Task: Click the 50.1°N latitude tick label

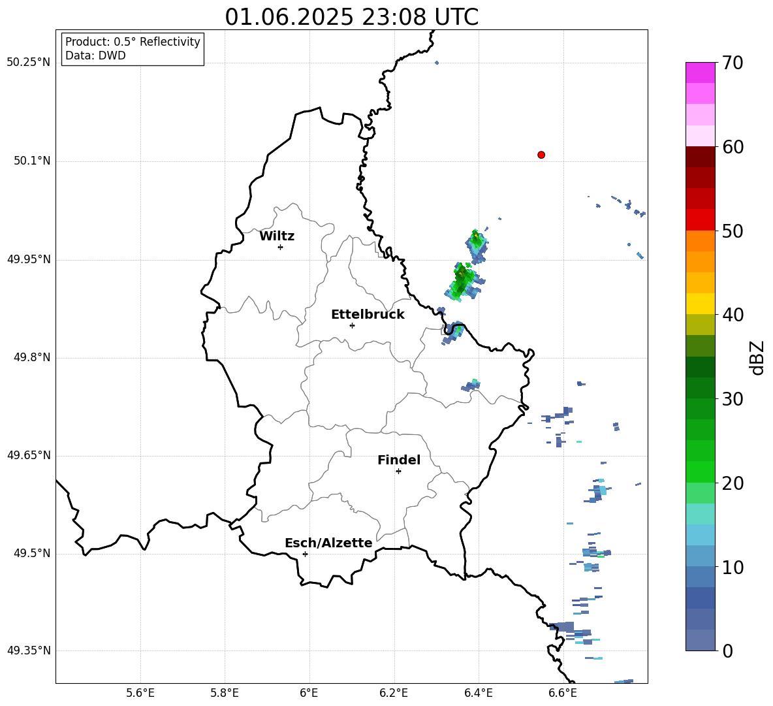Action: [x=32, y=161]
